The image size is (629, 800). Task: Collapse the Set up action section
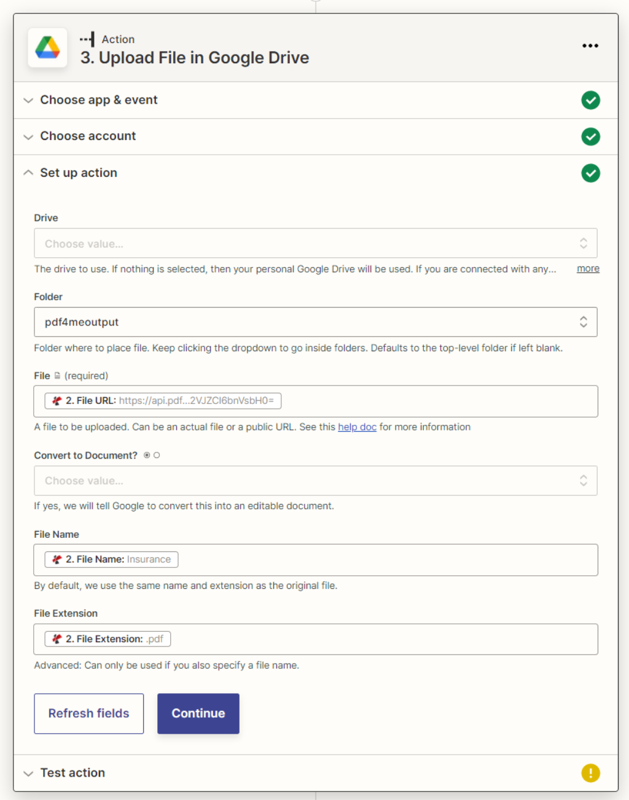click(x=28, y=173)
